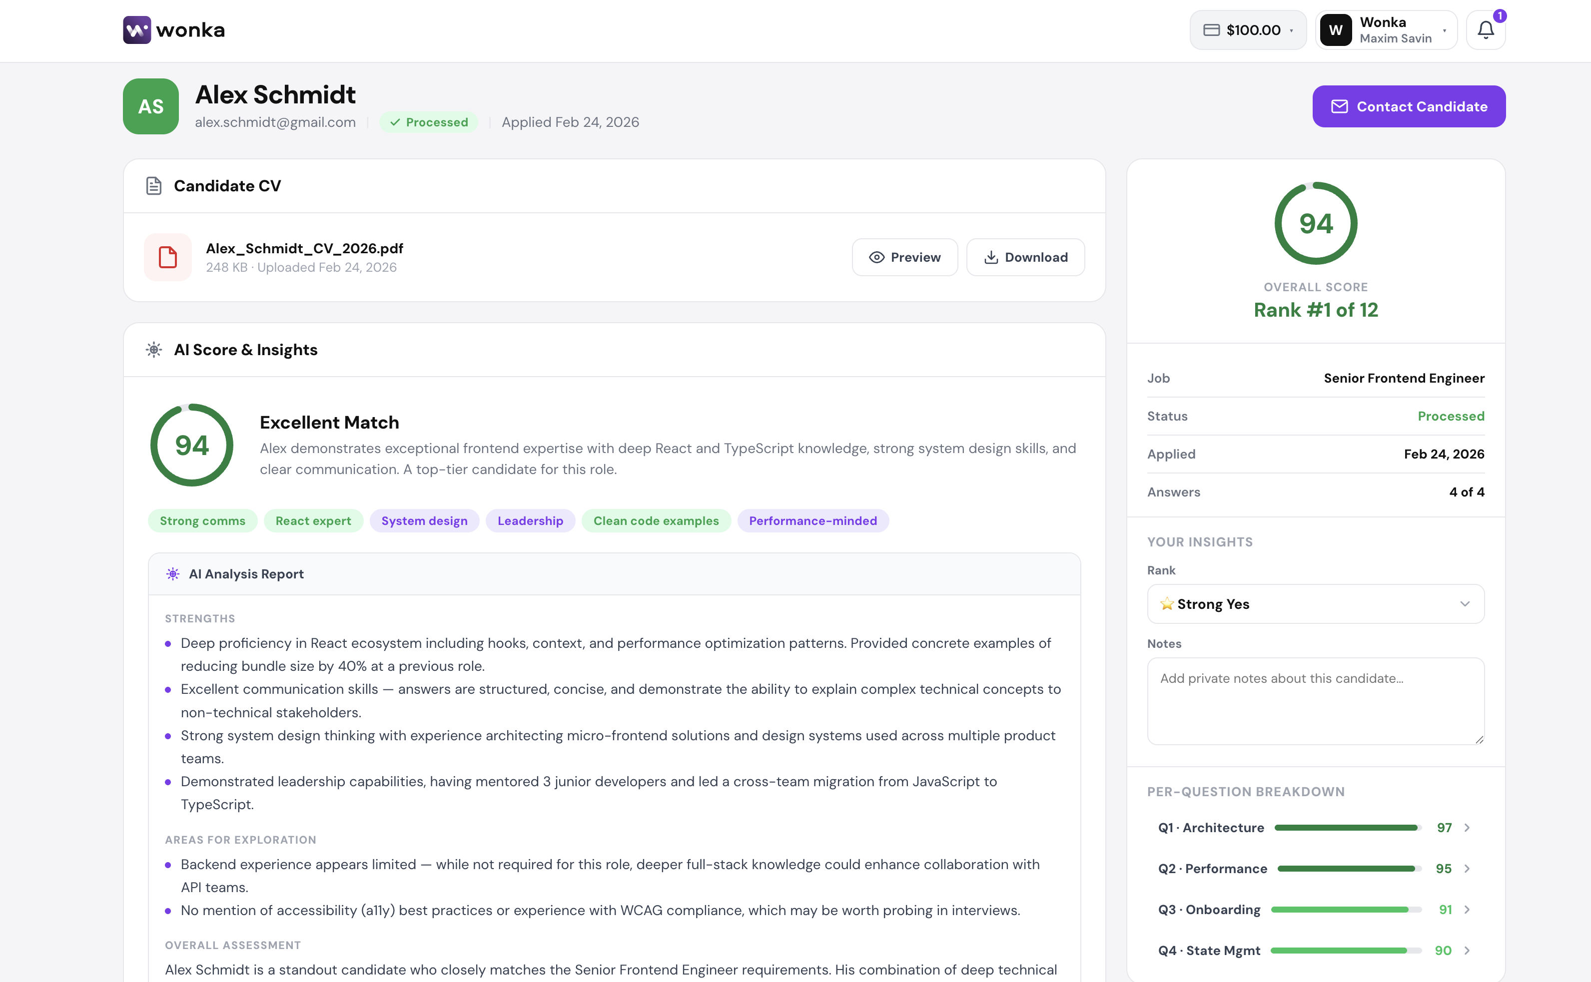Click the AI Score & Insights icon
The width and height of the screenshot is (1591, 982).
(154, 350)
